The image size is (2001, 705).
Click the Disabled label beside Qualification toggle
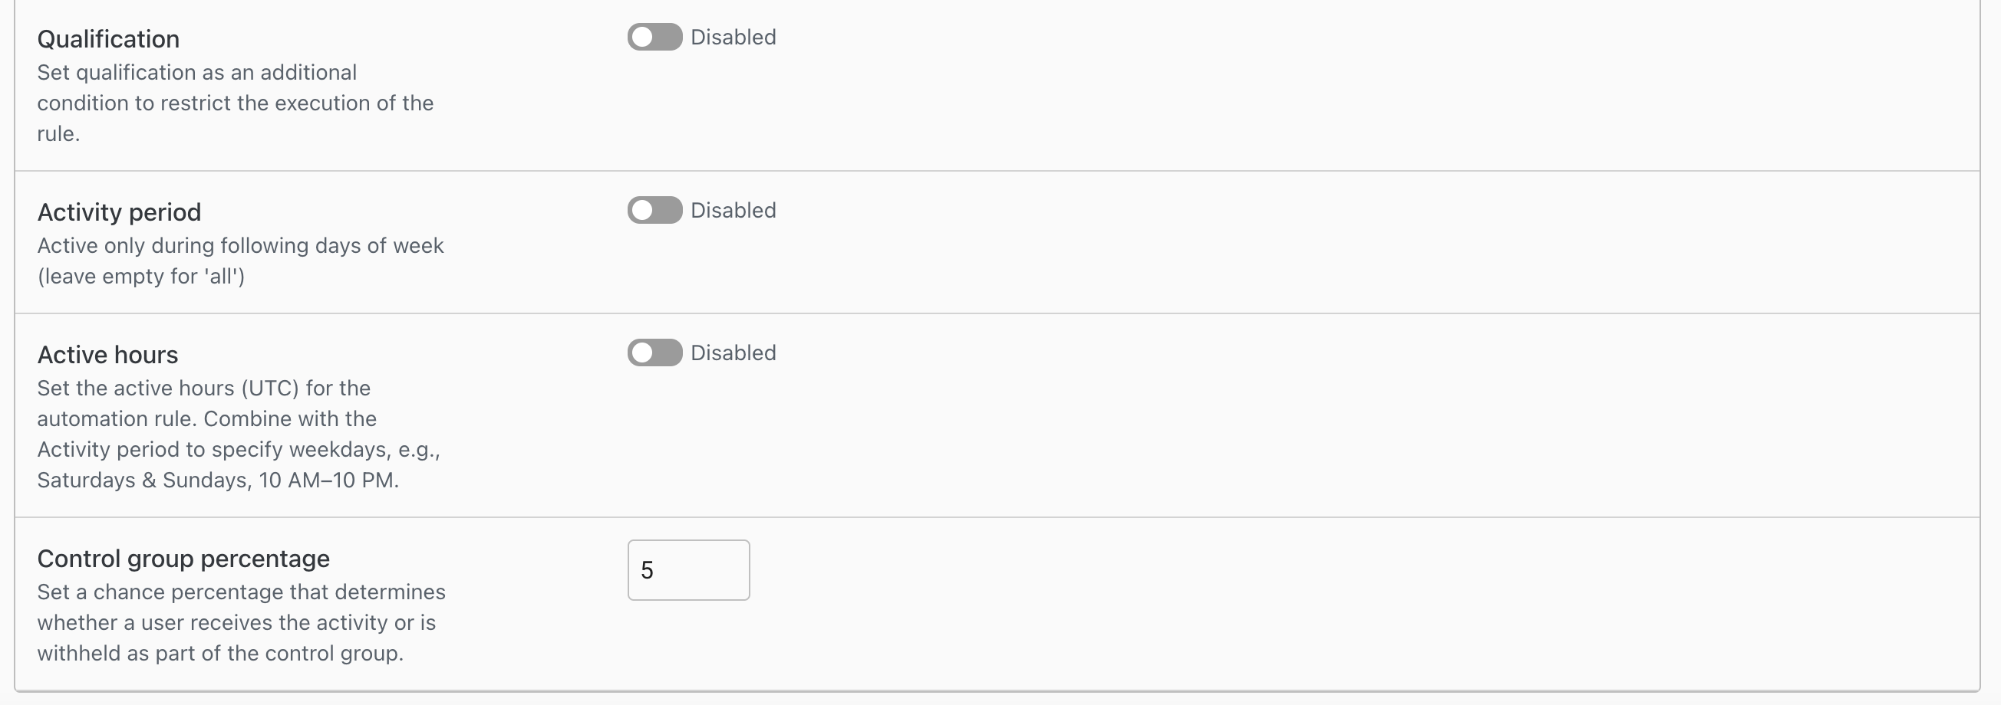pyautogui.click(x=733, y=38)
